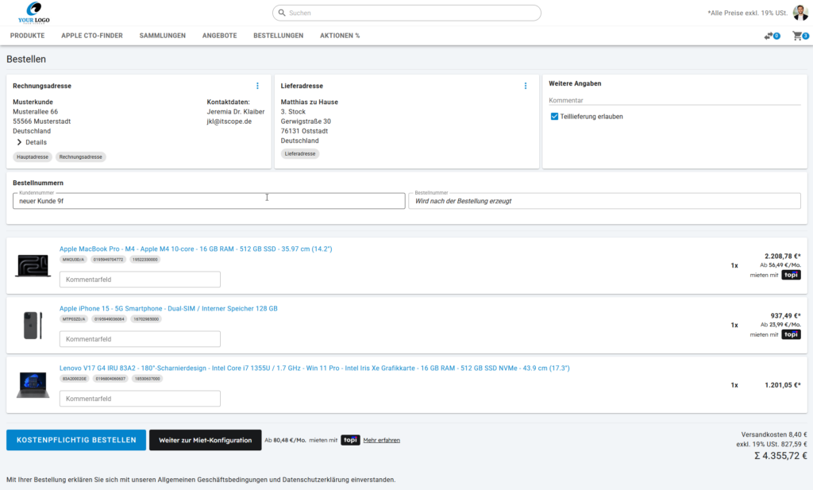Open Rechnungsadresse three-dot menu
Image resolution: width=813 pixels, height=490 pixels.
pos(258,86)
